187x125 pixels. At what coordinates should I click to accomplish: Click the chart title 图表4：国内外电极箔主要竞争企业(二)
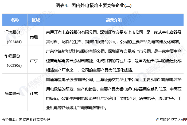(93, 6)
